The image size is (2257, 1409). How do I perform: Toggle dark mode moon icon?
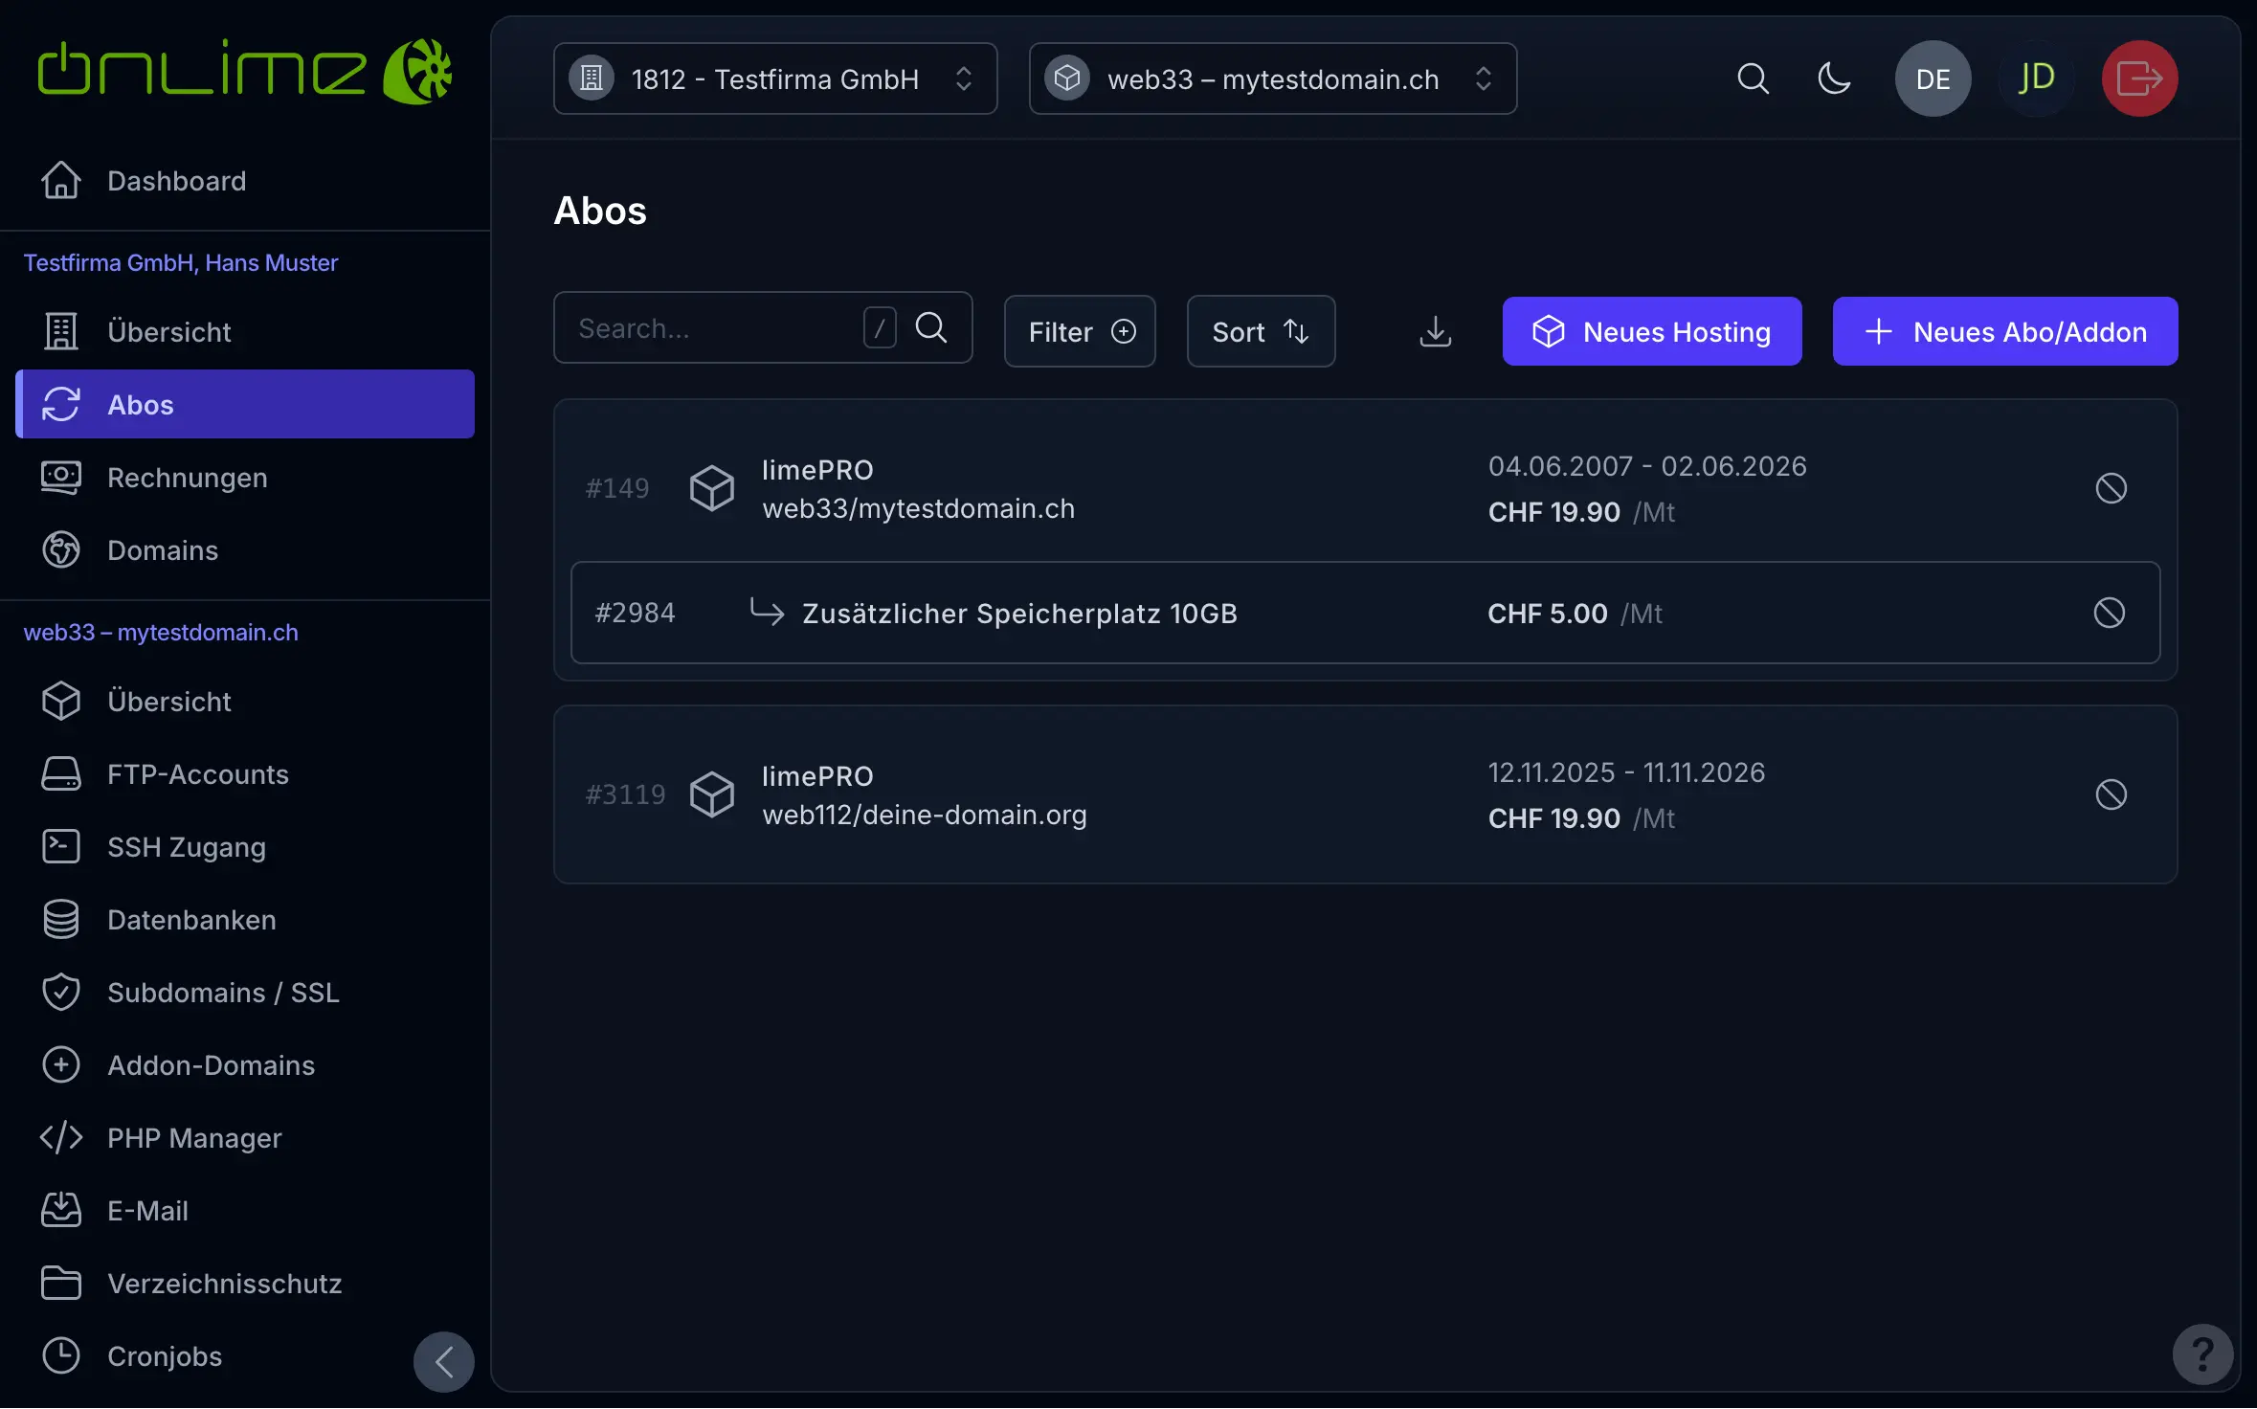[x=1833, y=78]
